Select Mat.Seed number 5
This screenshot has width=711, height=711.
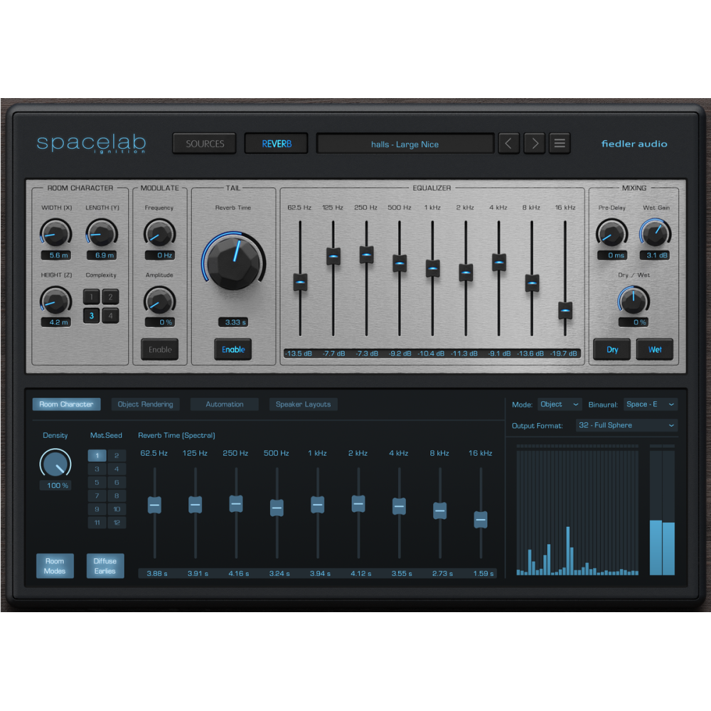97,482
